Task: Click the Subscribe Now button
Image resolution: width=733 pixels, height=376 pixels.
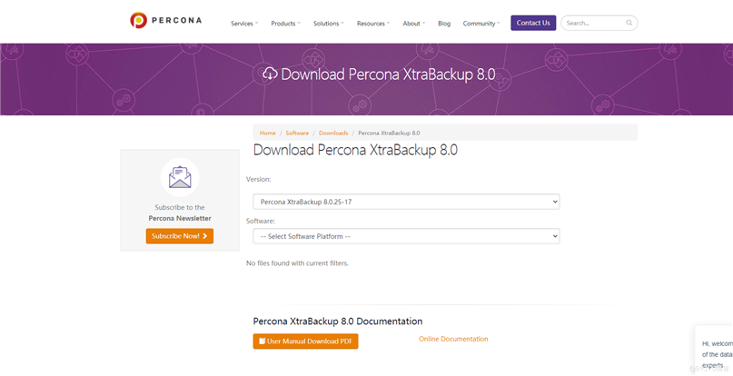Action: [180, 236]
